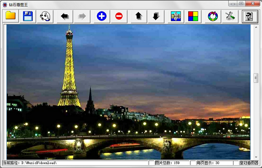Screen dimensions: 262x168
Task: Click the black down arrow button
Action: coord(156,16)
